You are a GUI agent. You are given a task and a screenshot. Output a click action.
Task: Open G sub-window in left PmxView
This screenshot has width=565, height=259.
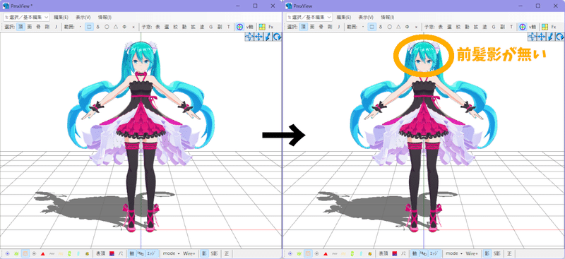click(x=210, y=27)
